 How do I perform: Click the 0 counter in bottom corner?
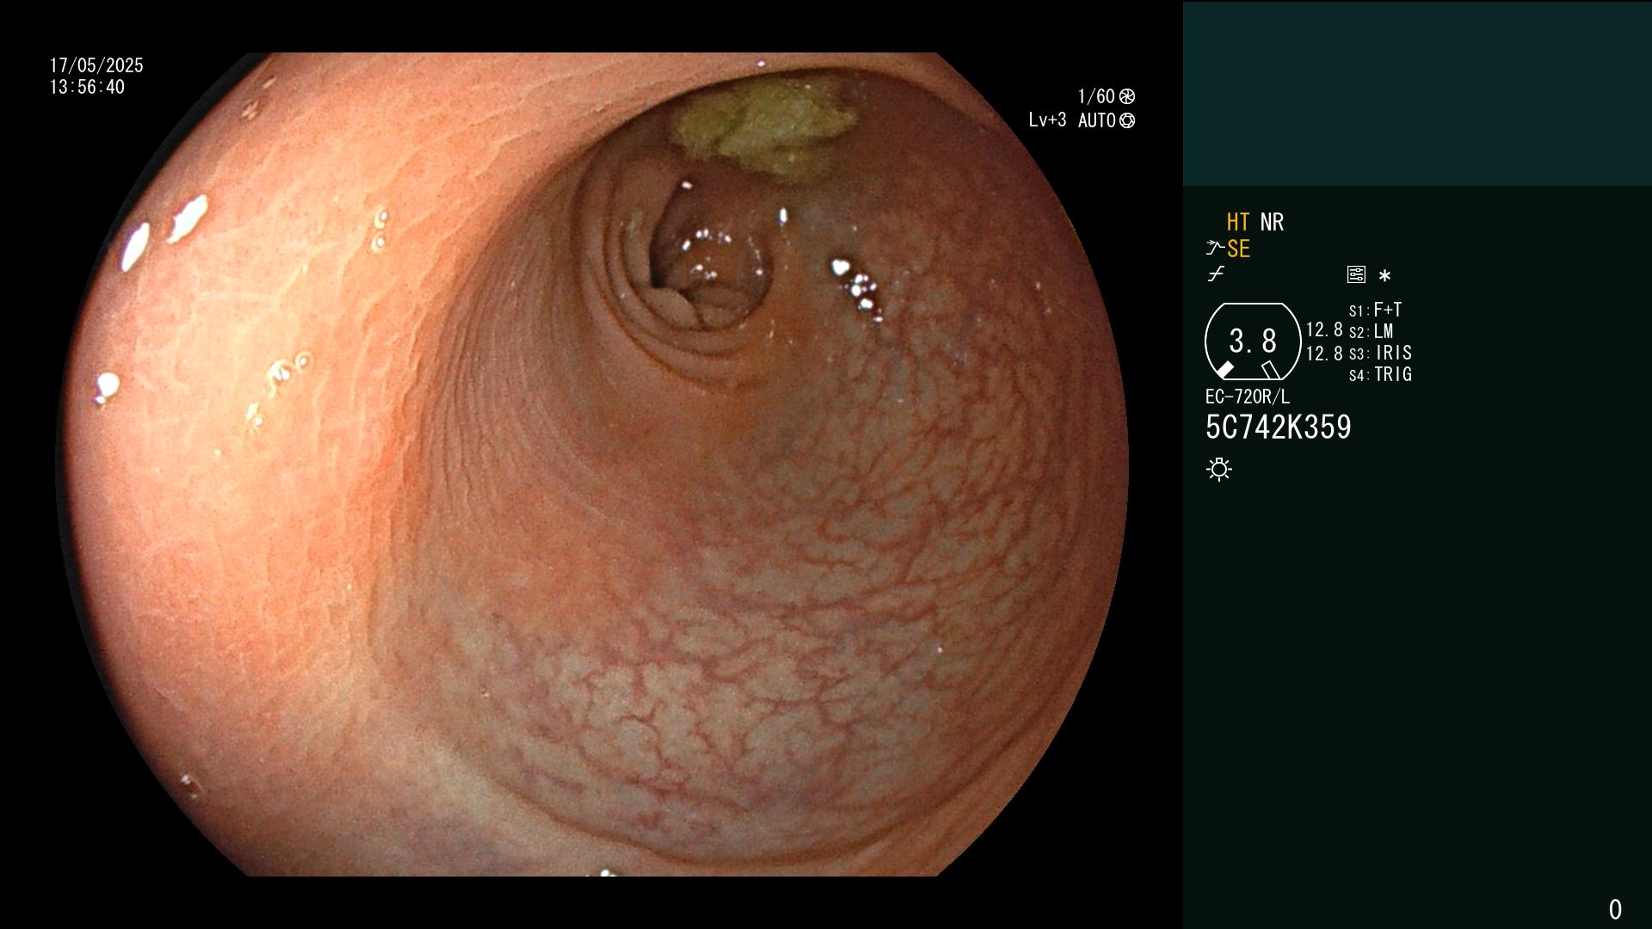(1615, 909)
